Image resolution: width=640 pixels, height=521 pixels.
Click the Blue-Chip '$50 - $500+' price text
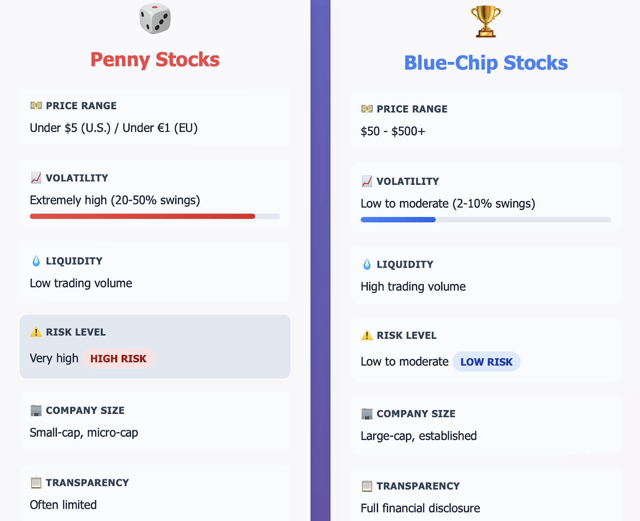[x=393, y=131]
